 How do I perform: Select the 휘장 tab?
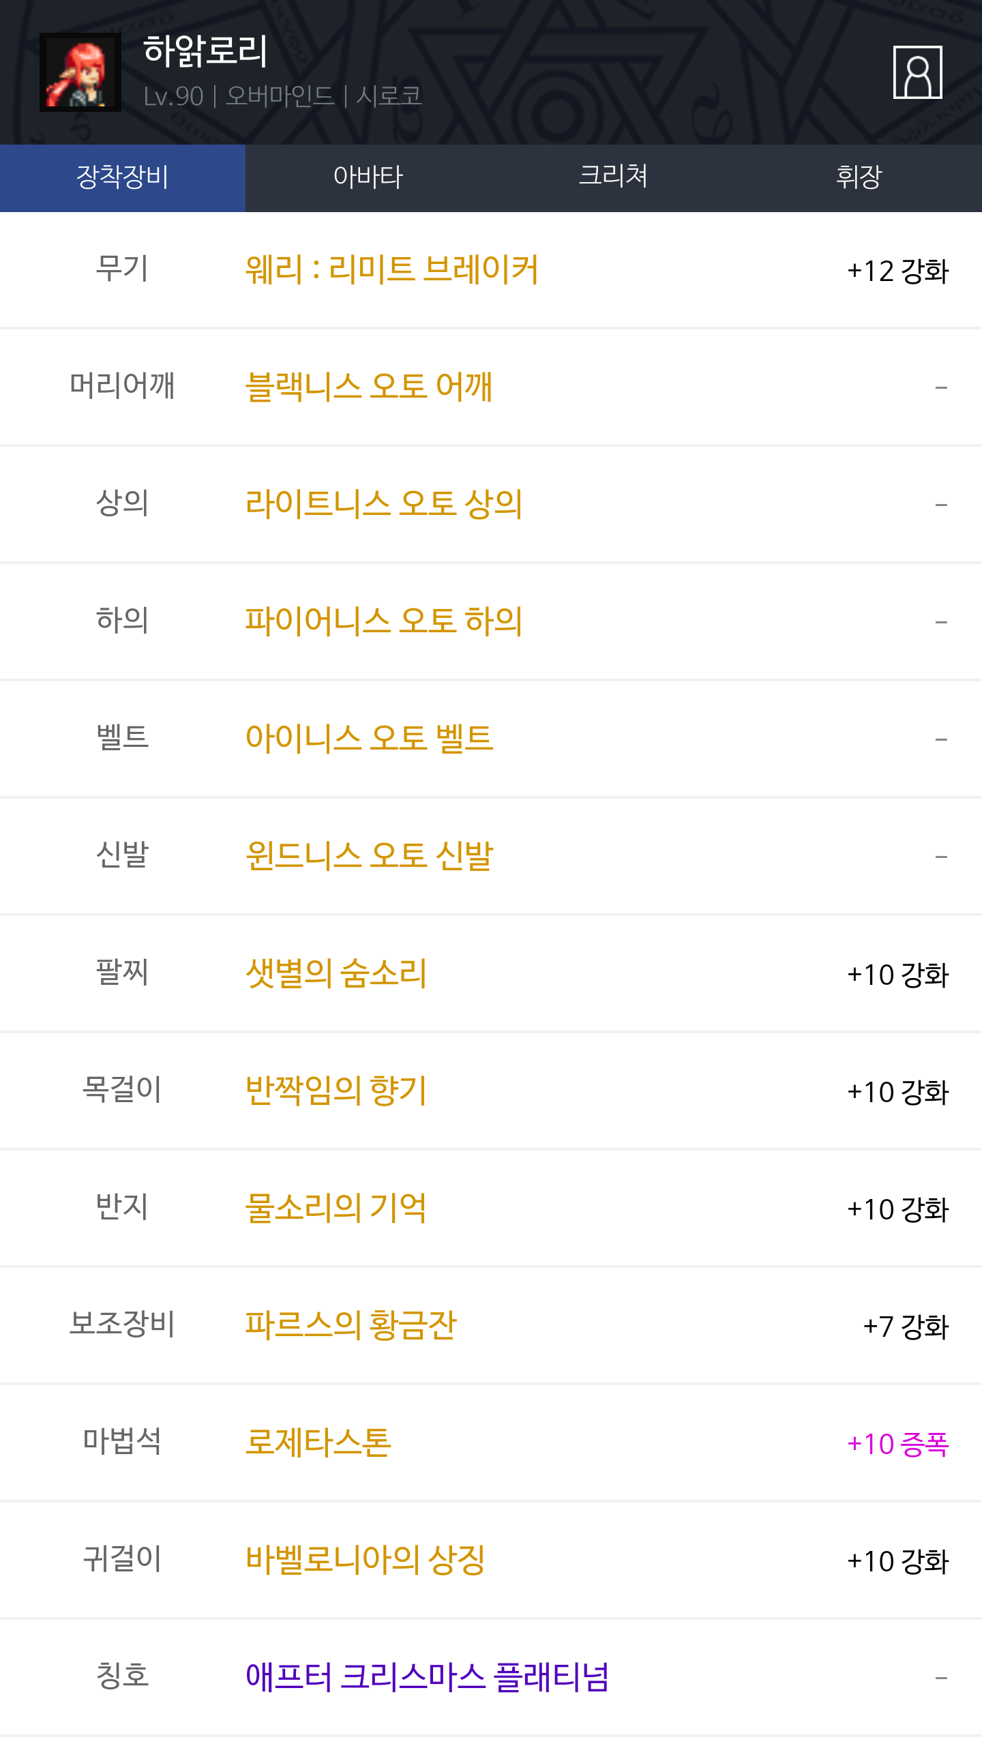tap(859, 177)
